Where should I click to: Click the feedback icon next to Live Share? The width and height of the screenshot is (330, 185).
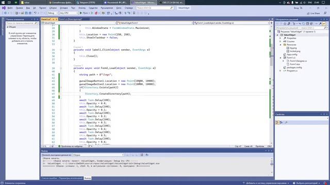coord(325,13)
